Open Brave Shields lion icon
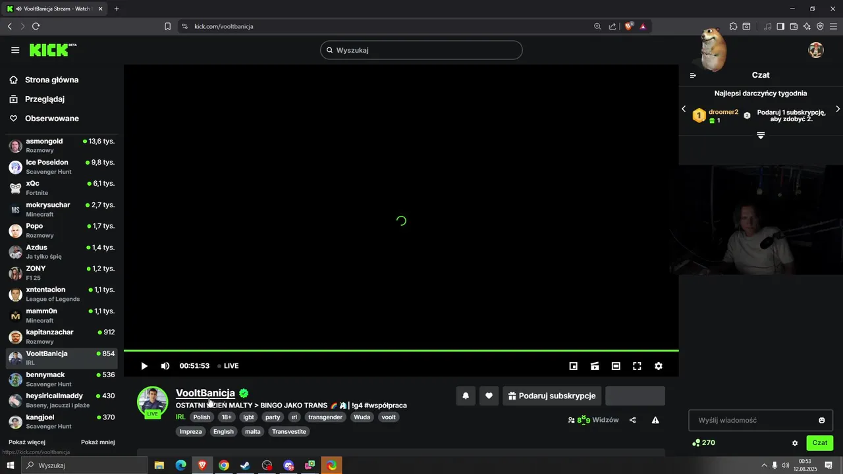 [629, 26]
